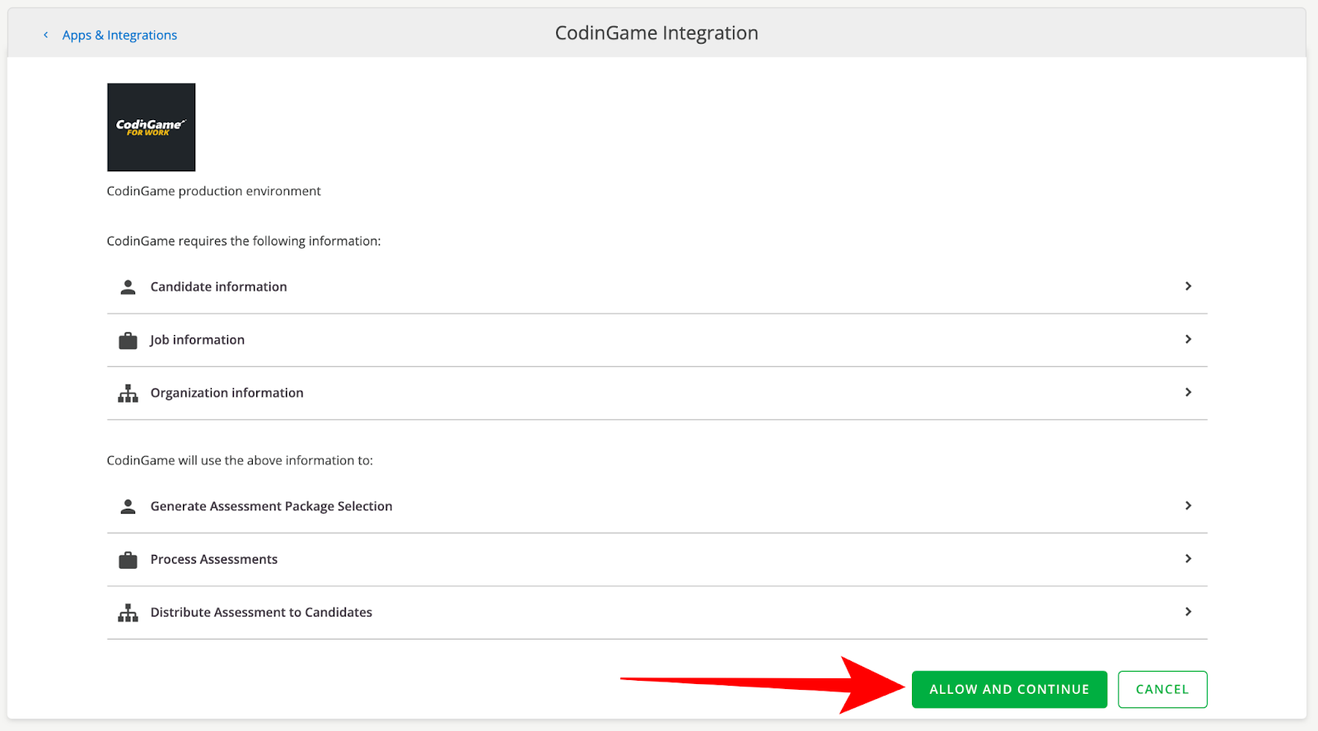1318x731 pixels.
Task: Expand Job information chevron
Action: pos(1188,339)
